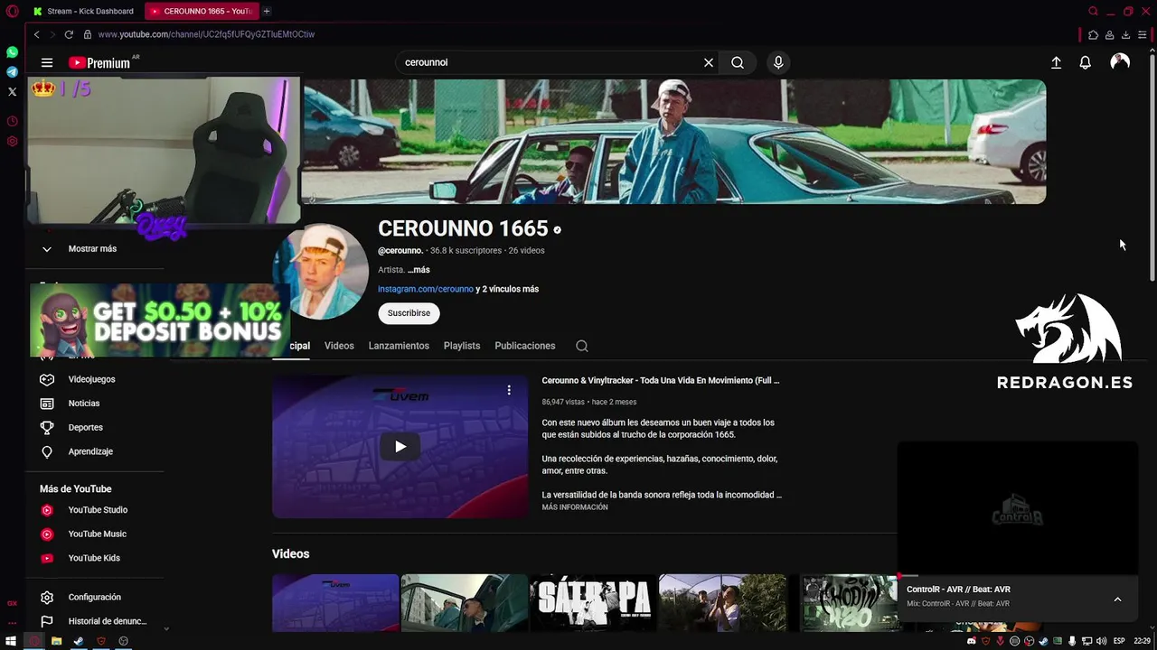The height and width of the screenshot is (650, 1157).
Task: Open Telegram in the browser sidebar
Action: point(12,71)
